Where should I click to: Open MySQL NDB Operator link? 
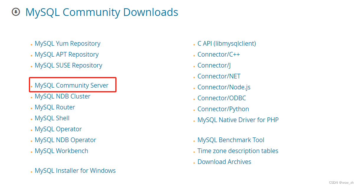65,140
